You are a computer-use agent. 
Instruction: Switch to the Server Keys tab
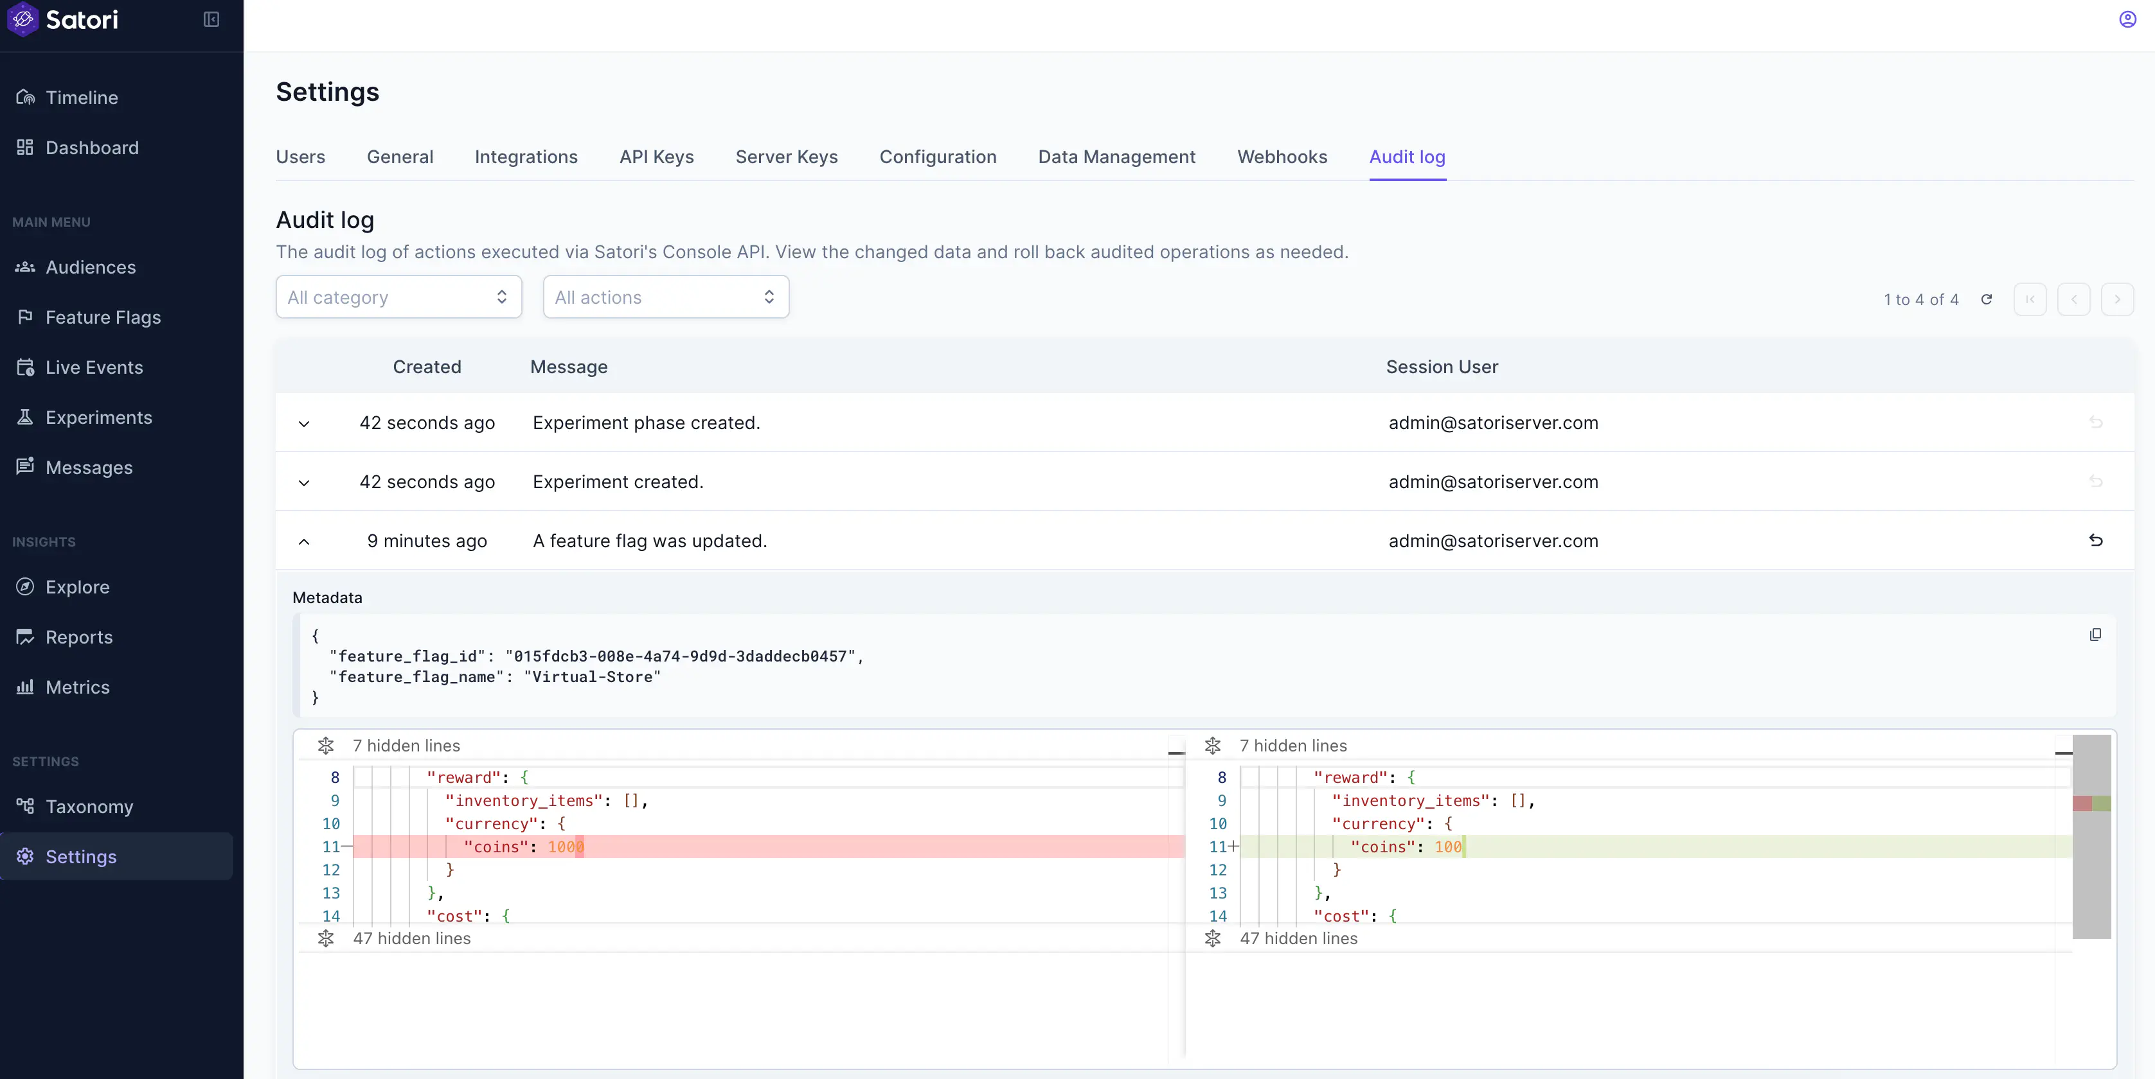pos(787,157)
